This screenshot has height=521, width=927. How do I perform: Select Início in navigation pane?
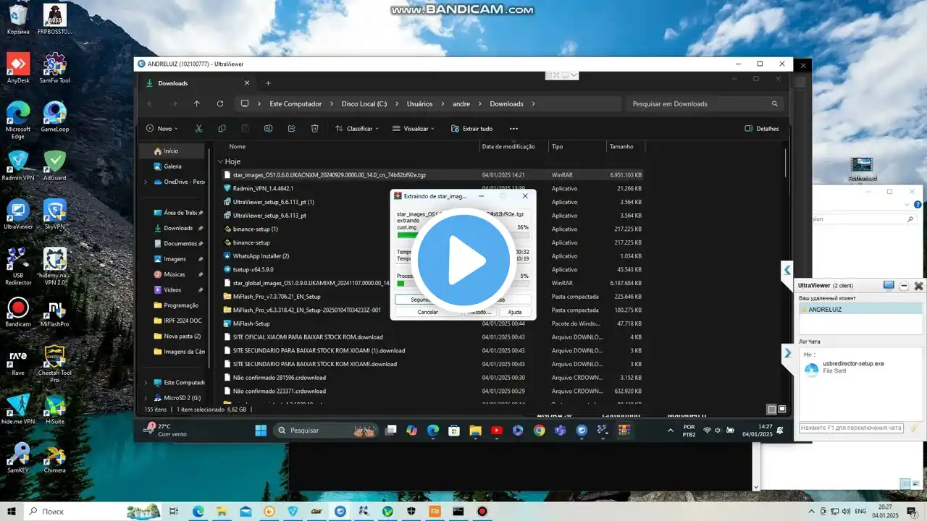(173, 151)
